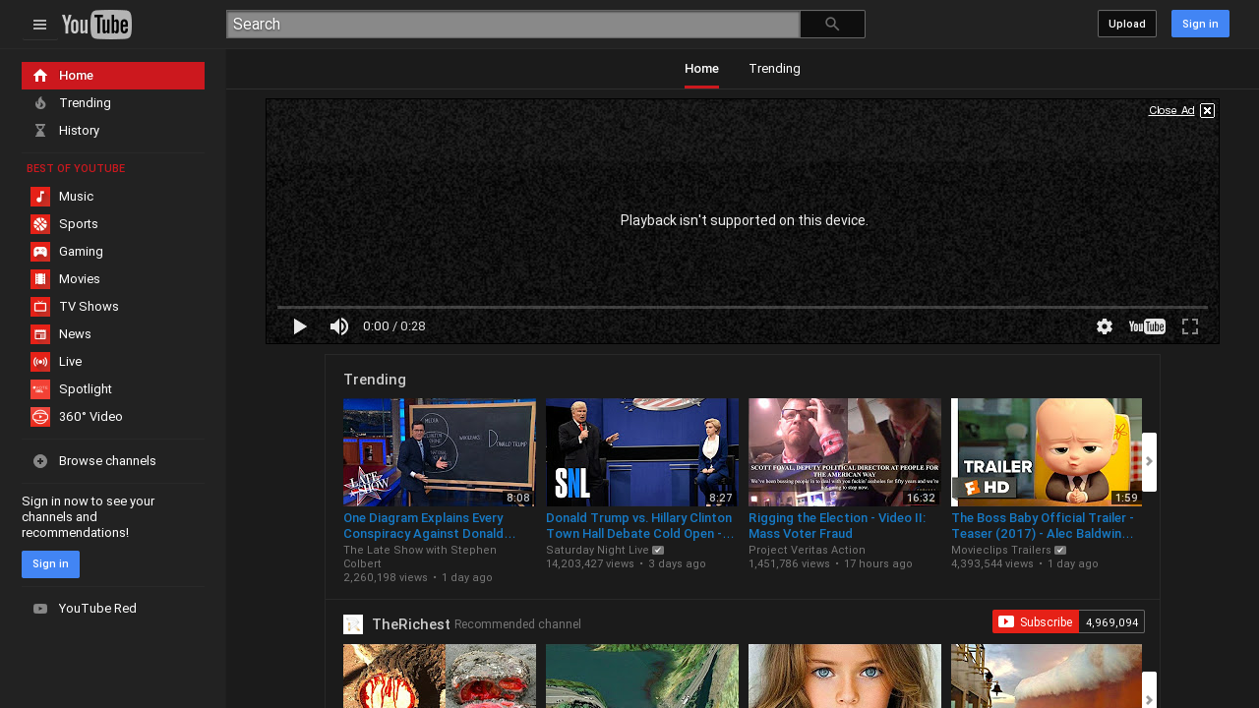Show next Trending videos with arrow
The width and height of the screenshot is (1259, 708).
pos(1149,462)
